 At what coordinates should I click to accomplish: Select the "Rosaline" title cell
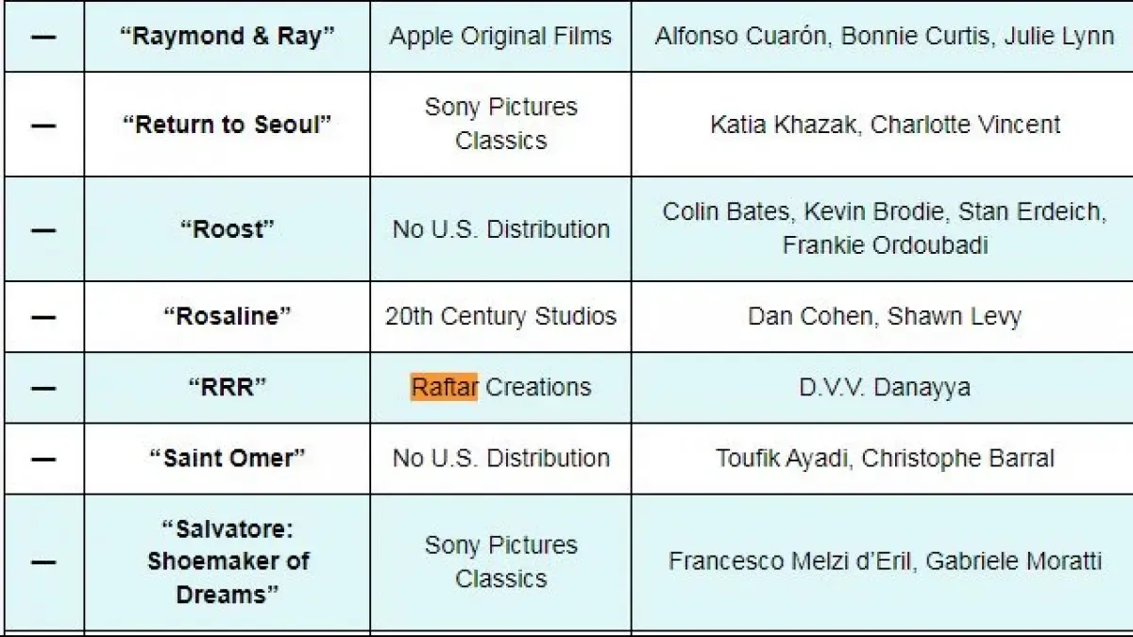pos(228,316)
